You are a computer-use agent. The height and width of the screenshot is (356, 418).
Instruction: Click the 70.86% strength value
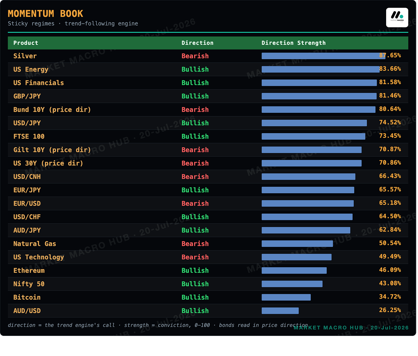point(390,162)
